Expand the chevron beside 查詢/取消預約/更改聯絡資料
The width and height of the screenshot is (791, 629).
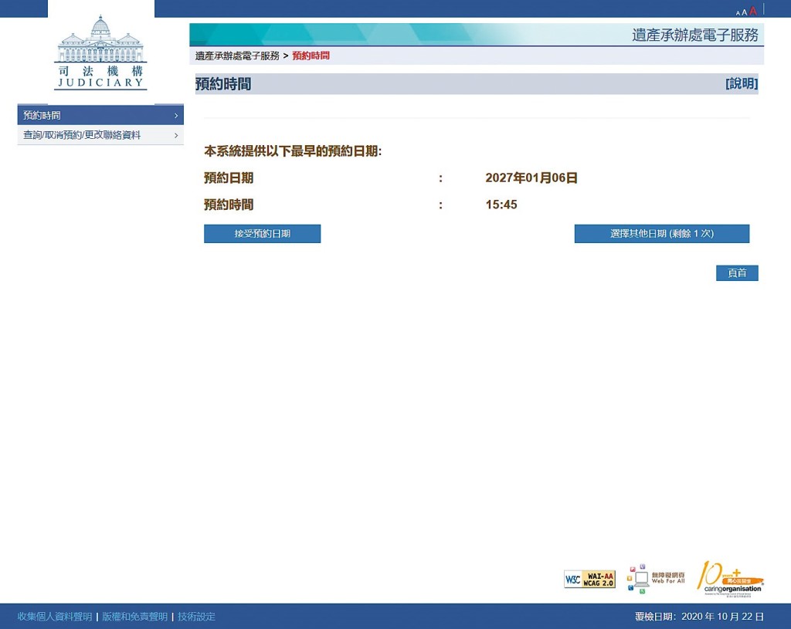pyautogui.click(x=175, y=135)
